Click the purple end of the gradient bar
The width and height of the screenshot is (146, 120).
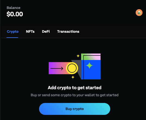(52, 68)
